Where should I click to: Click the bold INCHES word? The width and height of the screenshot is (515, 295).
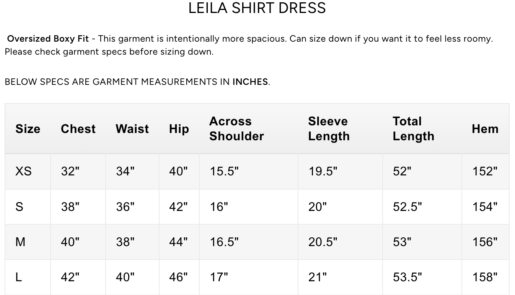click(250, 82)
